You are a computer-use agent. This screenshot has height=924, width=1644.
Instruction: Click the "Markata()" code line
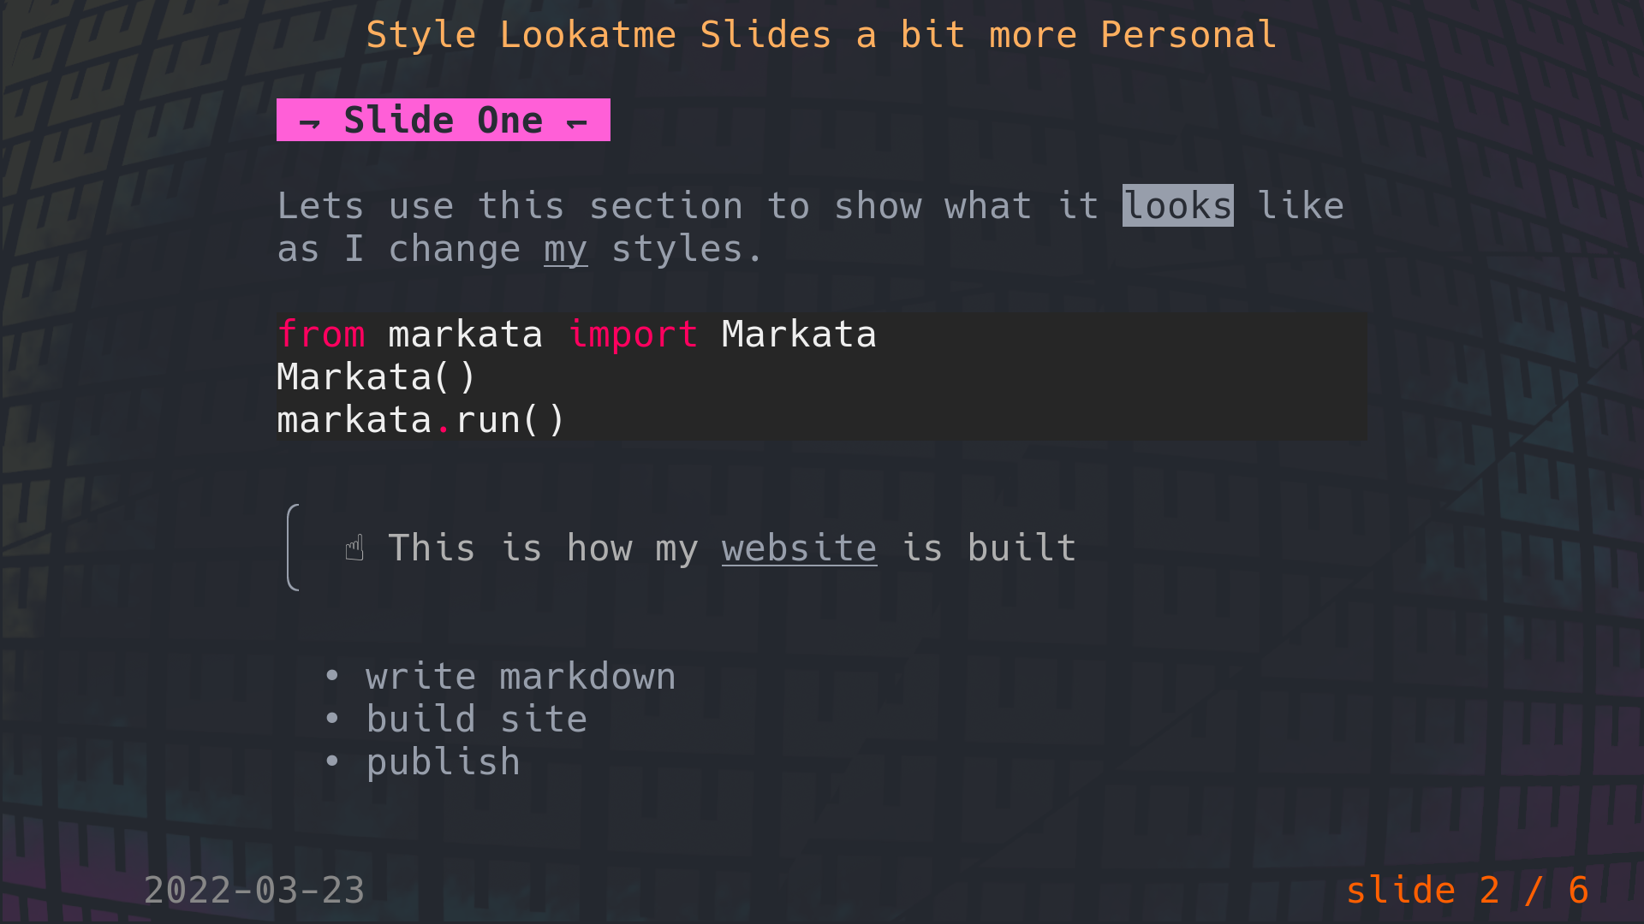pos(376,377)
